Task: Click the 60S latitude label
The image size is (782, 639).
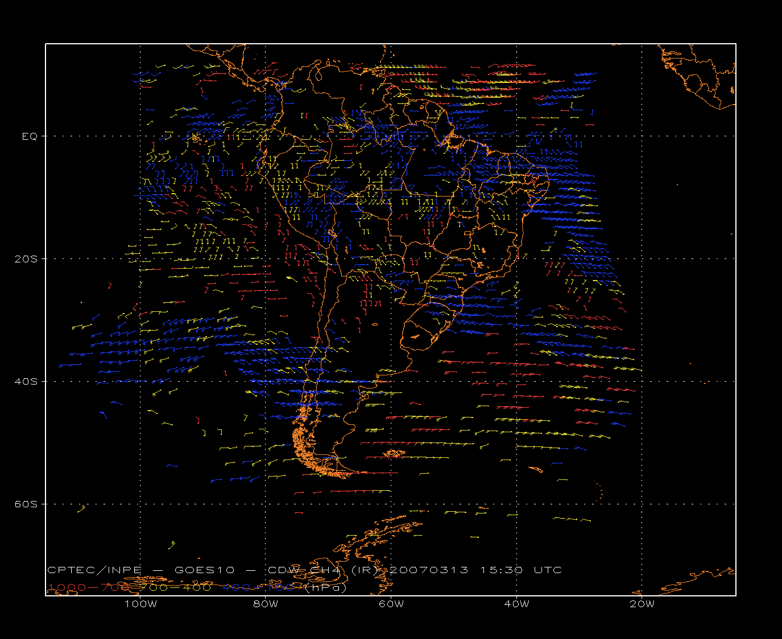Action: coord(26,504)
